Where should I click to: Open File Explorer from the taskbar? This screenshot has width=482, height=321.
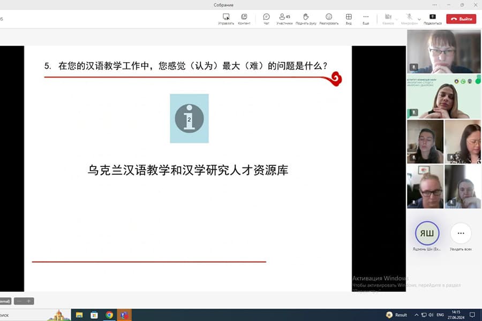tap(79, 315)
